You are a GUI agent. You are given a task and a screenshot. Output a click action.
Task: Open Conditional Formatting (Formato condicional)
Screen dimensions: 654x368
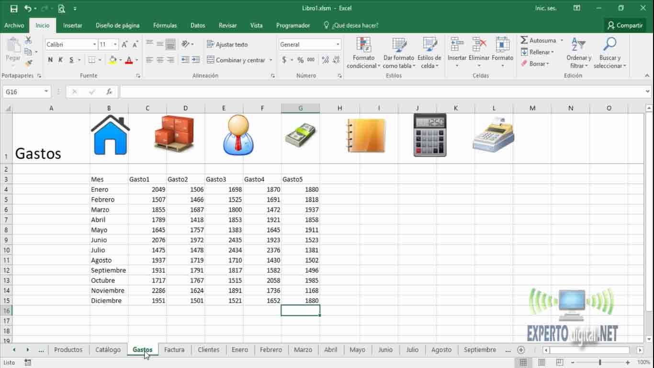363,53
